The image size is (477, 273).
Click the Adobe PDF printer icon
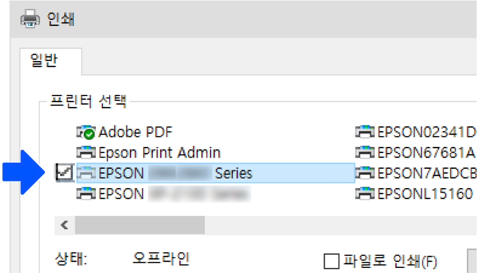[x=86, y=133]
